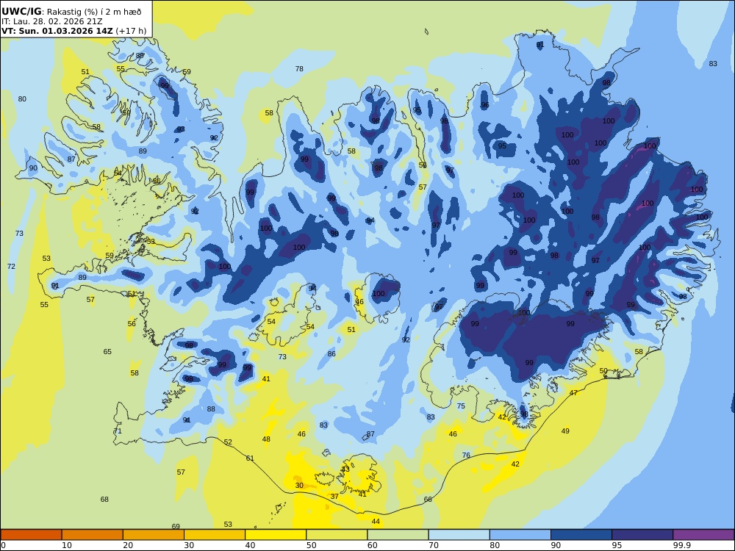Image resolution: width=735 pixels, height=551 pixels.
Task: Click the map value 61 on the southwest coast
Action: point(250,458)
